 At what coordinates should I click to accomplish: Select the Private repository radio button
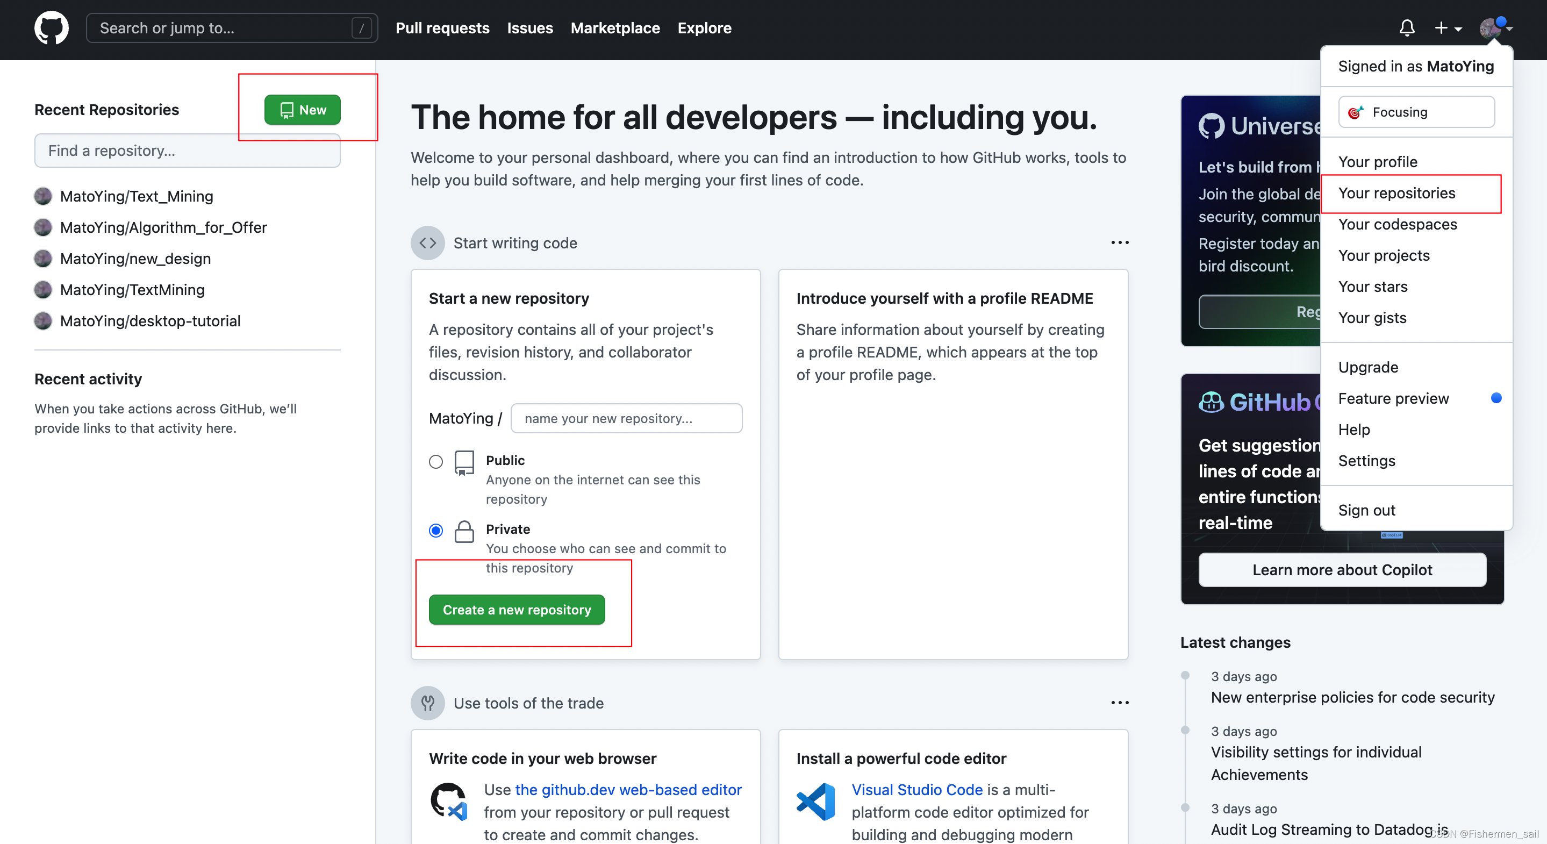pyautogui.click(x=435, y=529)
